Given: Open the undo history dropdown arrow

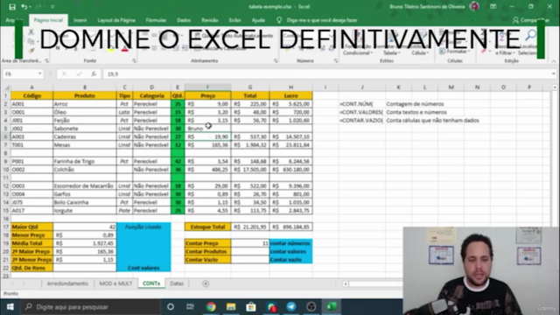Looking at the screenshot, I should 30,7.
